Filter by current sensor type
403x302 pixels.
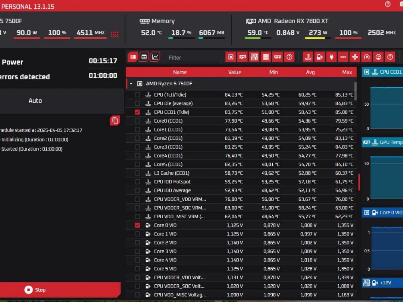343,57
